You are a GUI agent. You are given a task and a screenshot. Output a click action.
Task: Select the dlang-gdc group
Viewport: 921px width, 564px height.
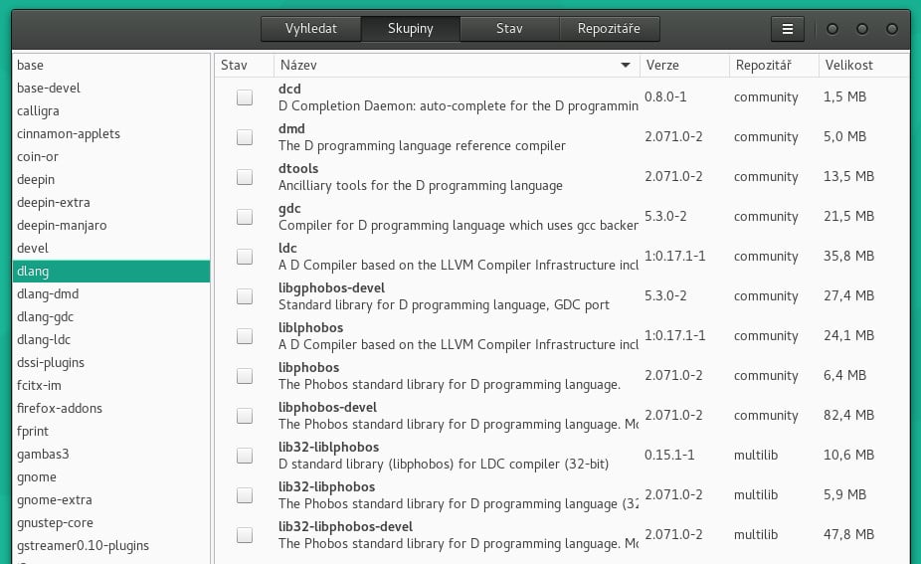pos(111,317)
